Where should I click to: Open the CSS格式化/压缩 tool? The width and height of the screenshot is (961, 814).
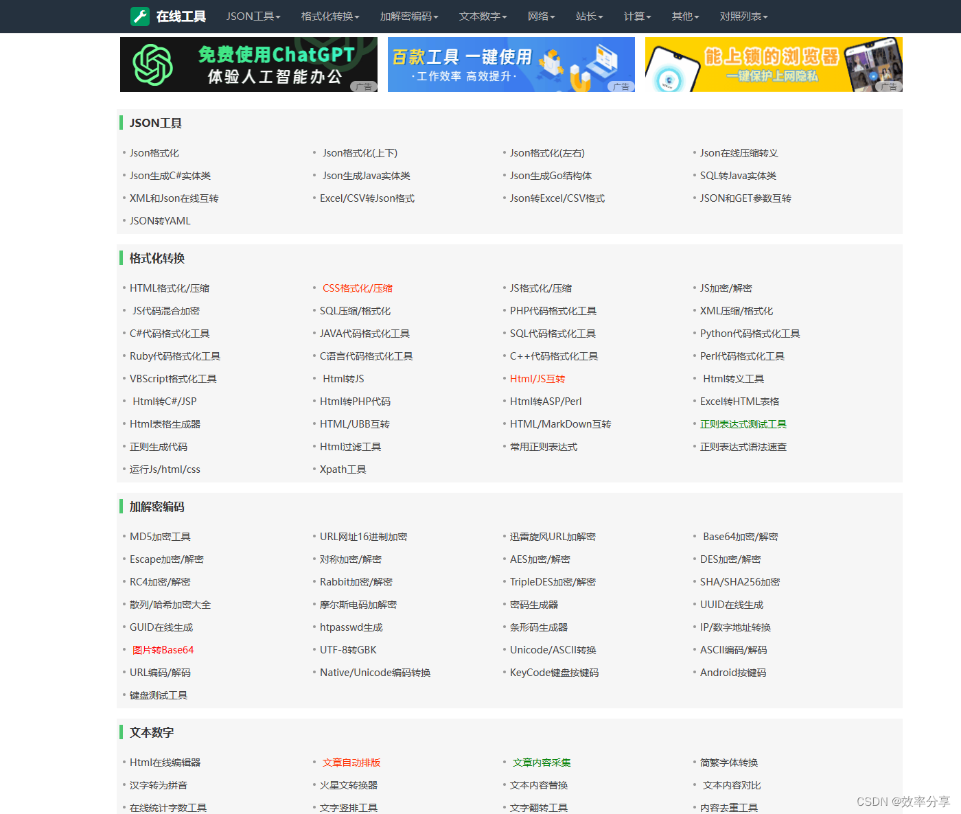(x=358, y=288)
